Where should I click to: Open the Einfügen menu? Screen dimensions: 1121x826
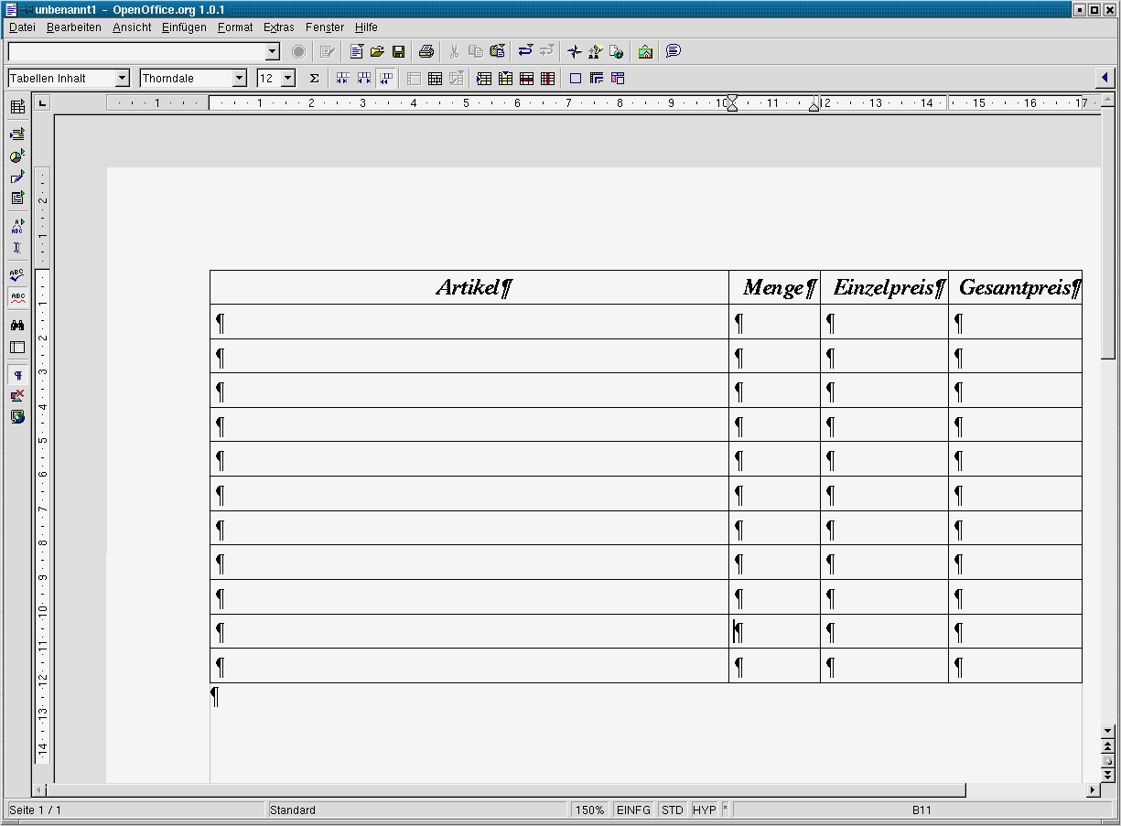183,27
